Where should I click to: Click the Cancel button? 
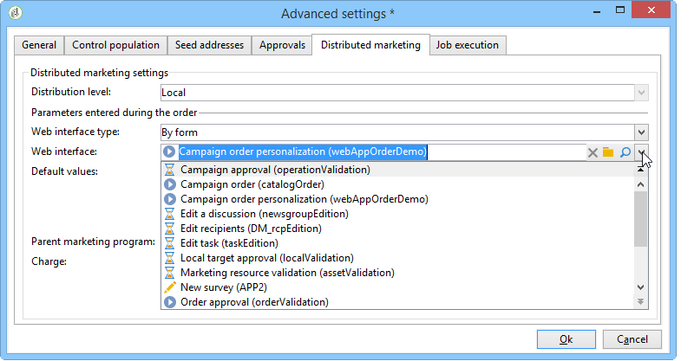pos(632,339)
